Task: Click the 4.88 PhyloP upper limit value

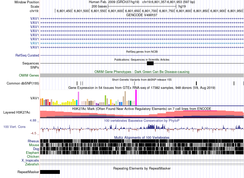Action: click(x=33, y=120)
